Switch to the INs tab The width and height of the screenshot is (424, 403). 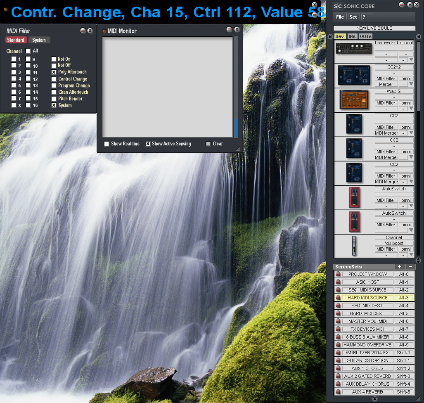coord(352,36)
